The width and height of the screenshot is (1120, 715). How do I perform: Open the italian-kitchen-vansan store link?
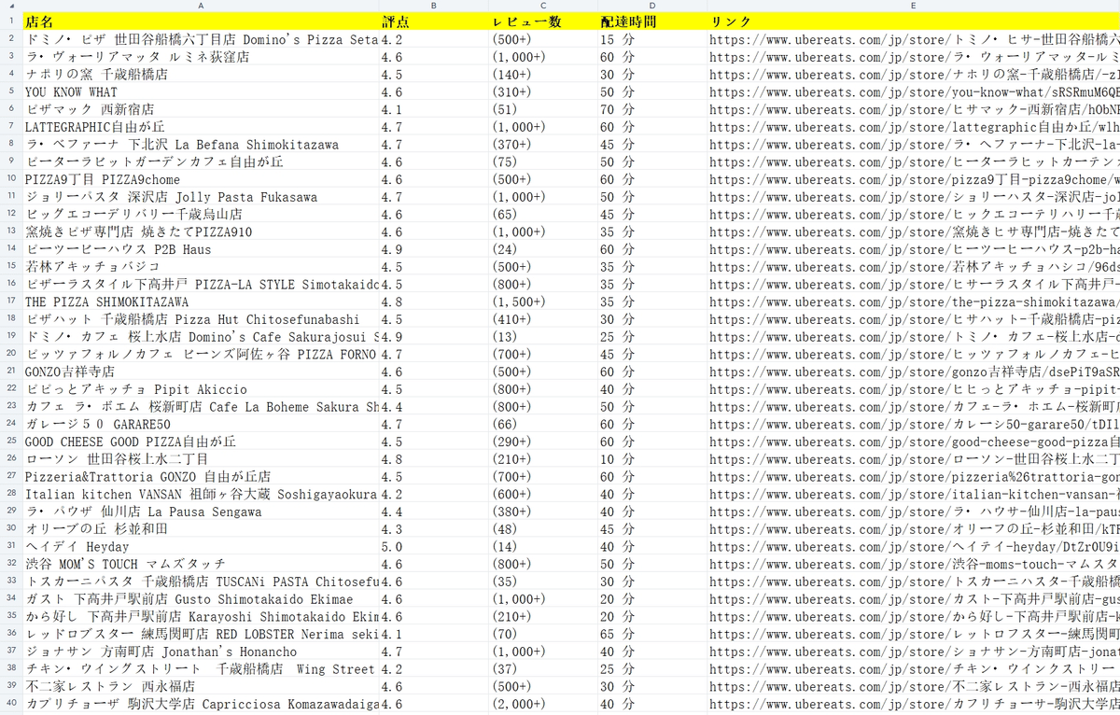click(914, 494)
